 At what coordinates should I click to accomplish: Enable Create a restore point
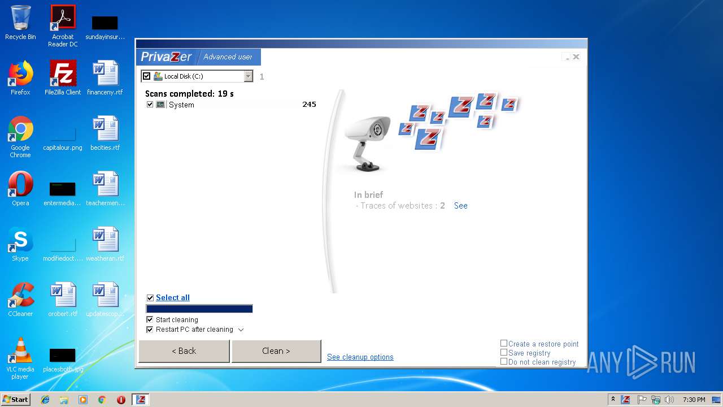[504, 343]
